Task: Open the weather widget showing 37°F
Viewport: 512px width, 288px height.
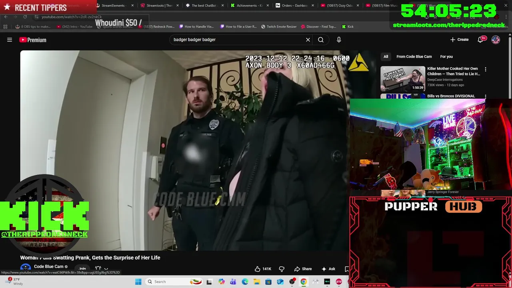Action: pyautogui.click(x=14, y=282)
